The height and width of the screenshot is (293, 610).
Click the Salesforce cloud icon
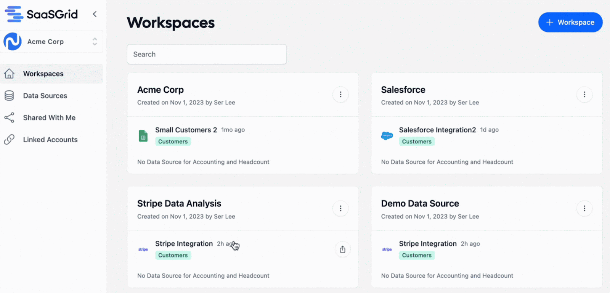(387, 135)
